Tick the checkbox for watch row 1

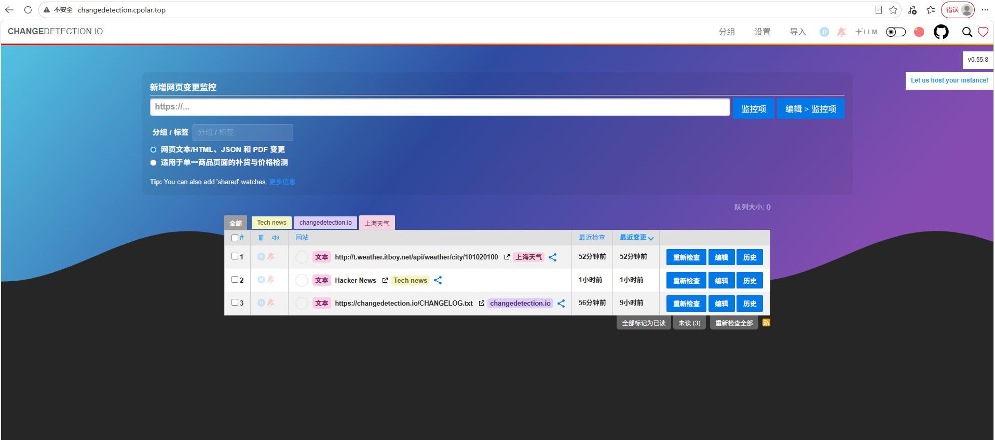coord(235,256)
